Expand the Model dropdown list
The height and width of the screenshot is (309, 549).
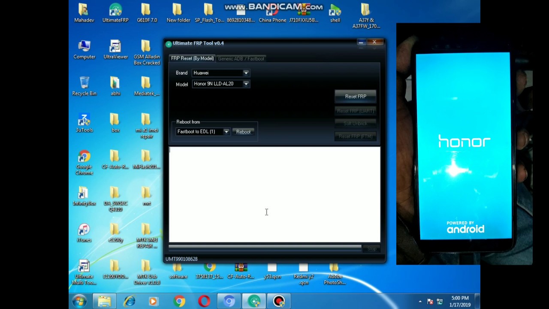coord(246,84)
